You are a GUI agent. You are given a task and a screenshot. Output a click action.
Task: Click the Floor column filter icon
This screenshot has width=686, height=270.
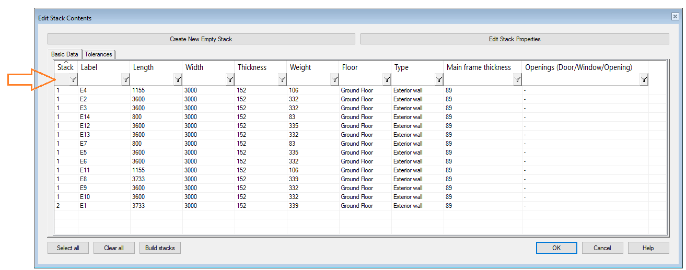[387, 79]
